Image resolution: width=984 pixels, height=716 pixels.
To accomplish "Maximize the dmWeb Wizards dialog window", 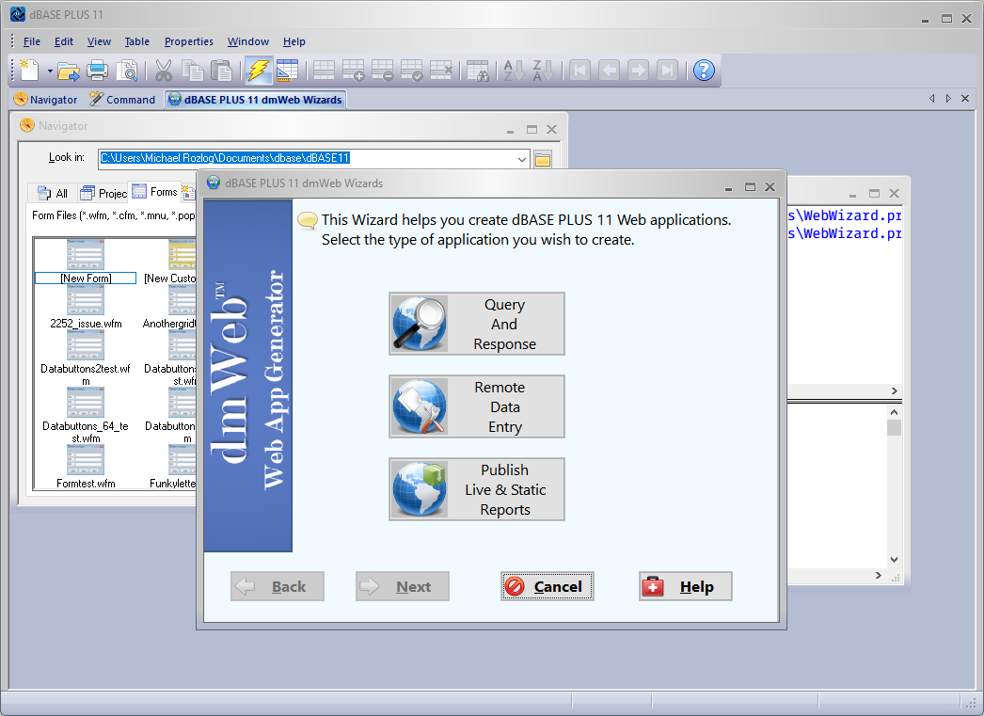I will [750, 186].
